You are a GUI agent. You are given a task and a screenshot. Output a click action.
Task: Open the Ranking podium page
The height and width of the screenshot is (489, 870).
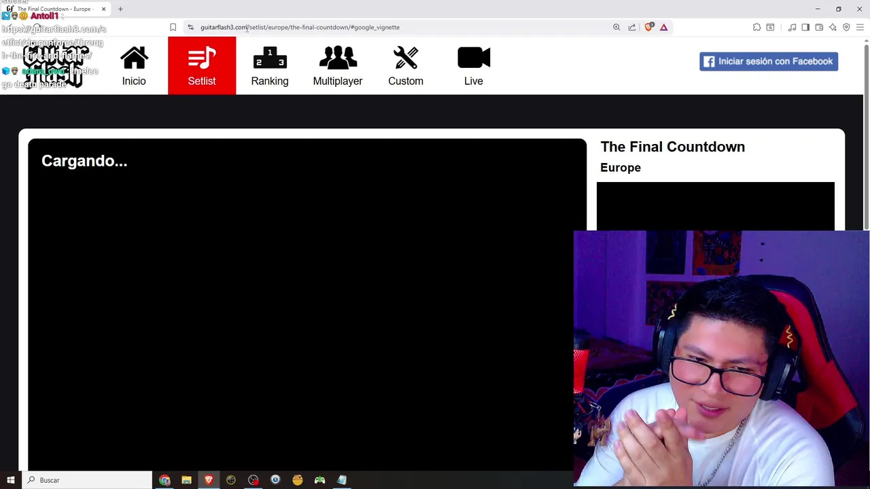click(x=270, y=66)
